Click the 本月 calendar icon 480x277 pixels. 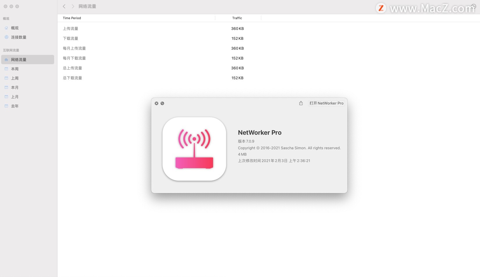point(6,87)
